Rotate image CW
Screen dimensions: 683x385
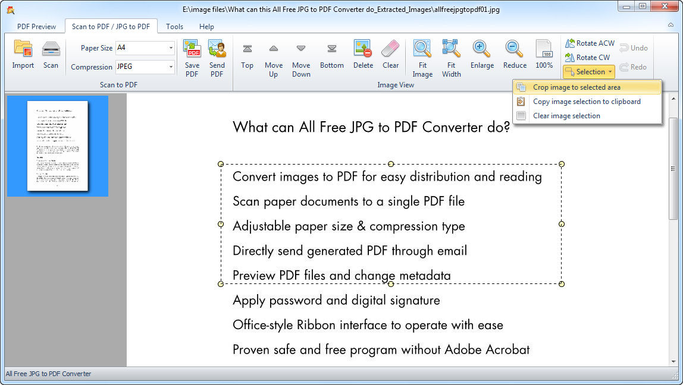click(x=587, y=58)
